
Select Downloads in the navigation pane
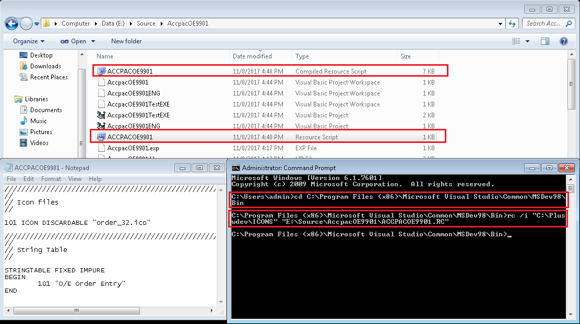45,66
